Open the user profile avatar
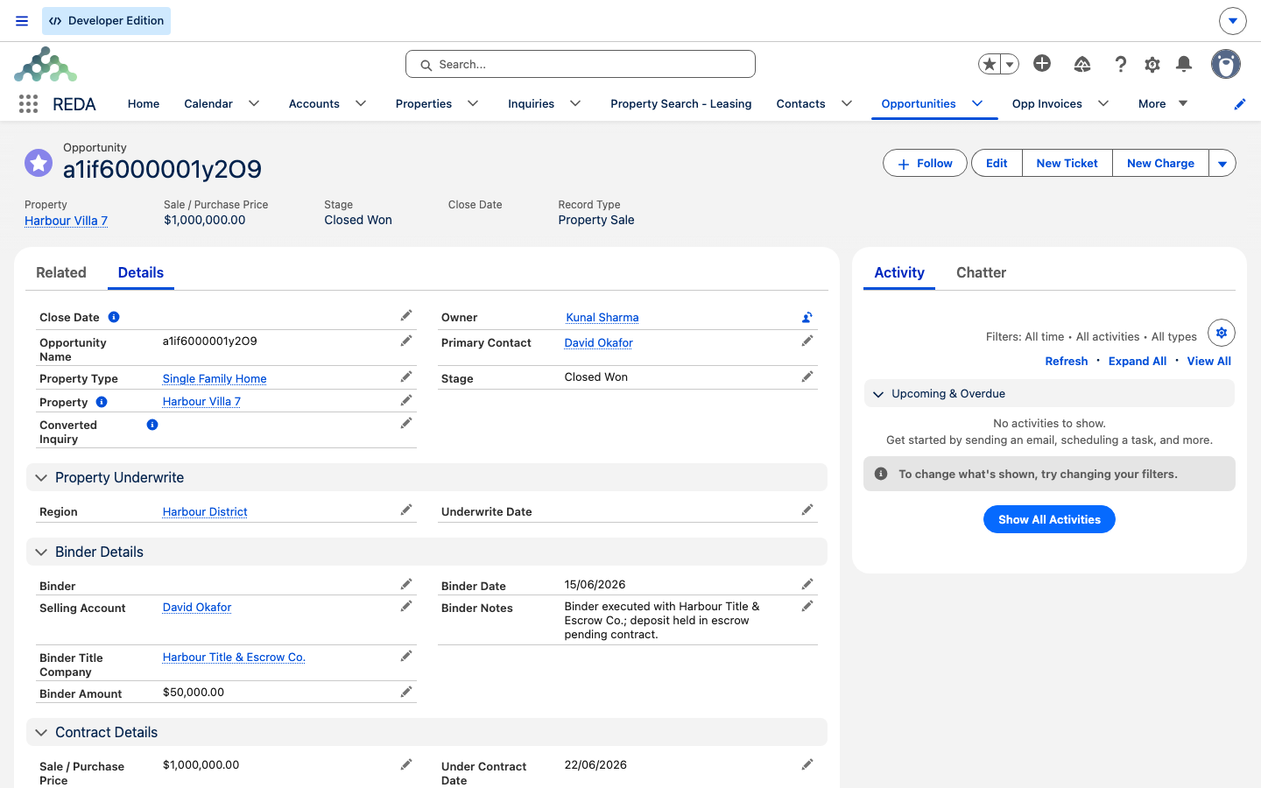The height and width of the screenshot is (788, 1261). [x=1226, y=64]
